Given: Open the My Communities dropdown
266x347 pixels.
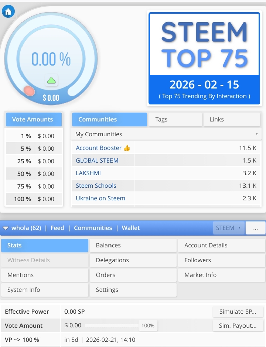Looking at the screenshot, I should click(166, 134).
